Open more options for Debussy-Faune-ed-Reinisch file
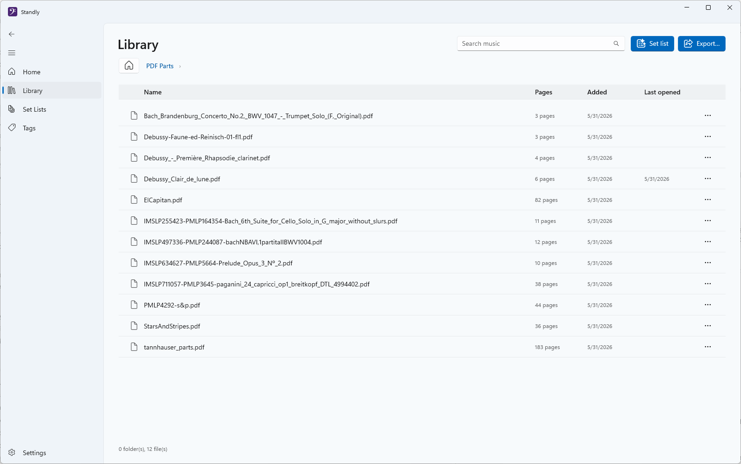This screenshot has height=464, width=741. 708,136
